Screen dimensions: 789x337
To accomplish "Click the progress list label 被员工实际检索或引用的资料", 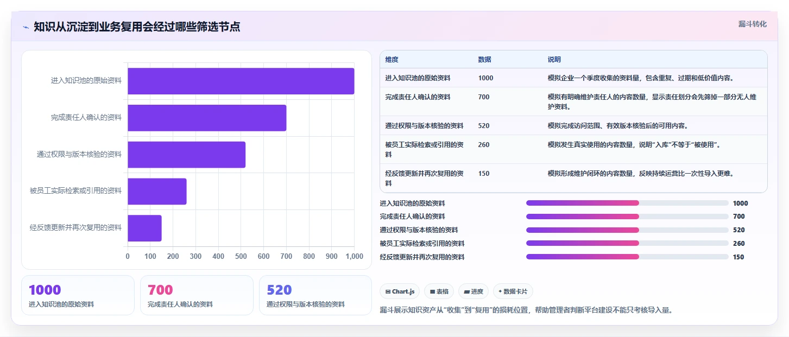I will tap(422, 244).
